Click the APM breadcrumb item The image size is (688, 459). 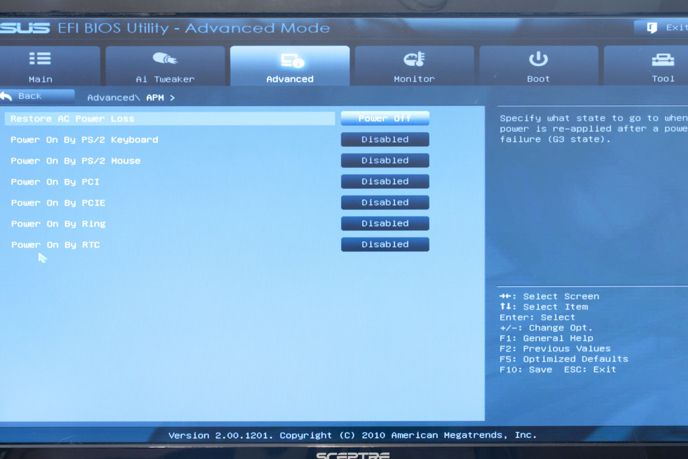click(x=155, y=98)
